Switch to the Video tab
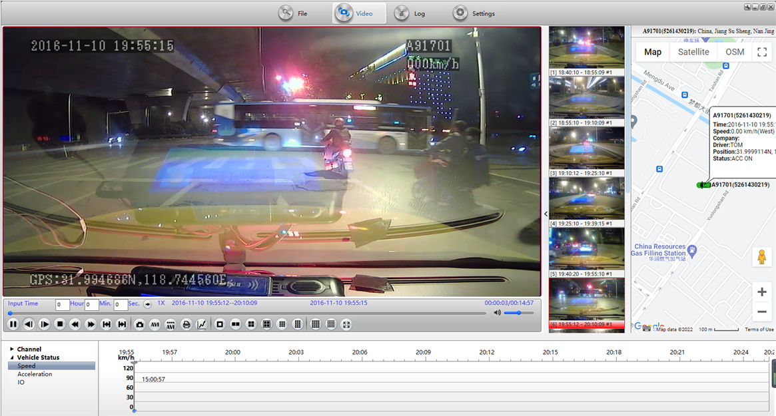776x416 pixels. pyautogui.click(x=359, y=13)
